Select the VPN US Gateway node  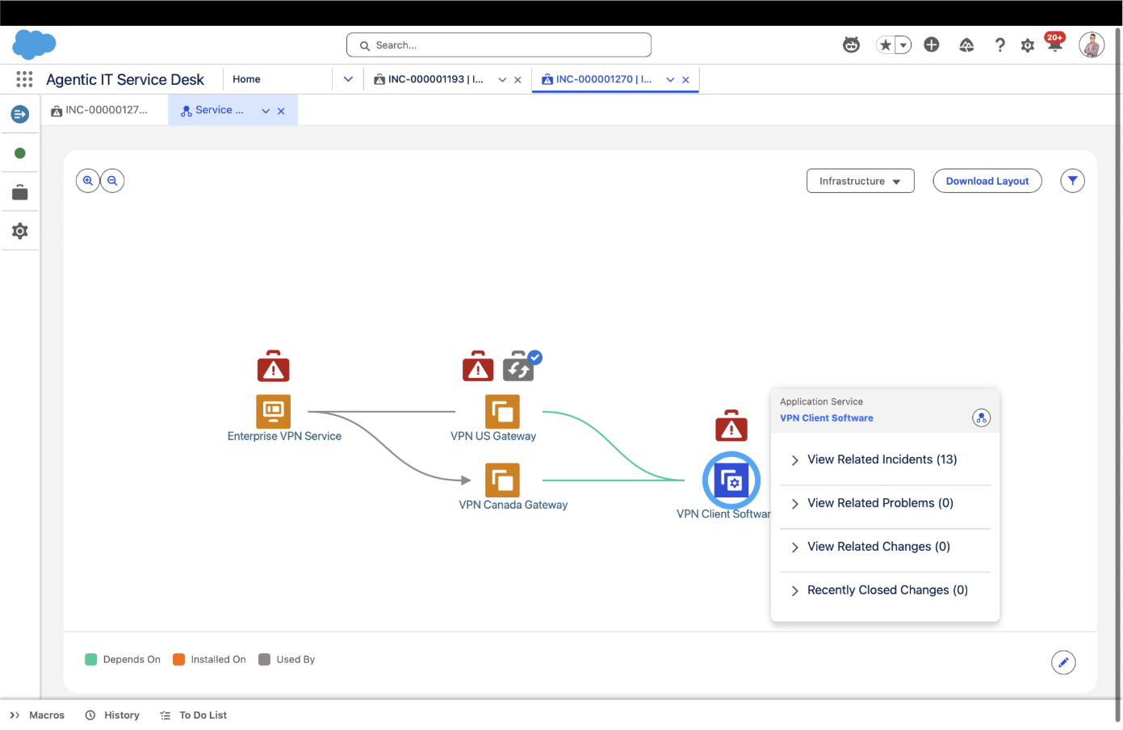point(502,411)
